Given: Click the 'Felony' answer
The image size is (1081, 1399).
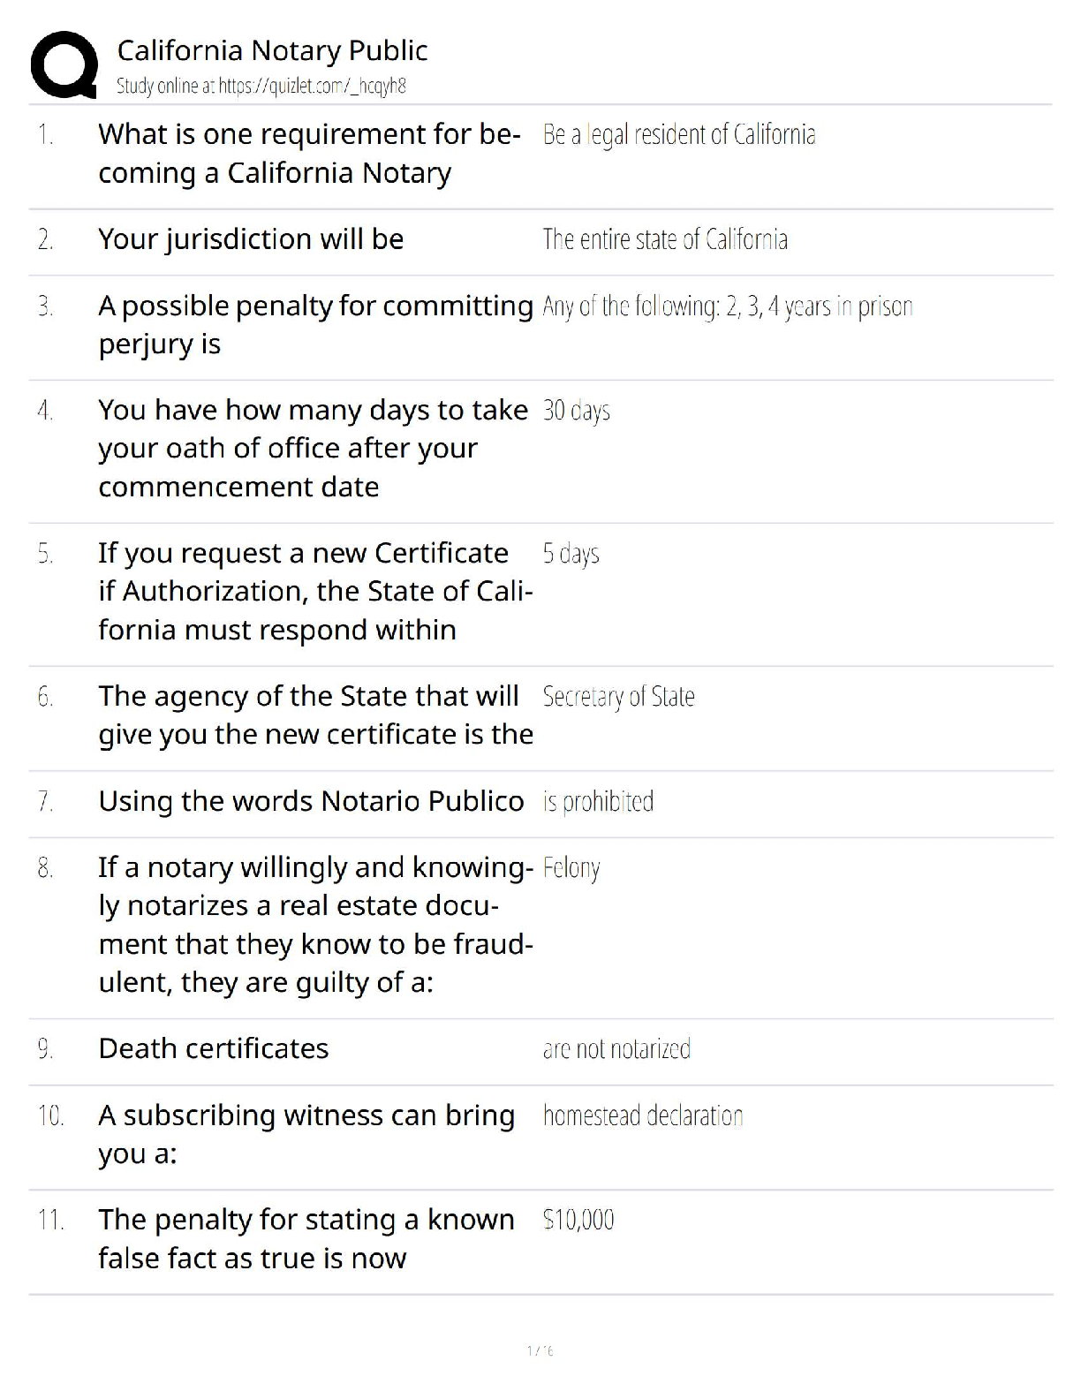Looking at the screenshot, I should (x=571, y=868).
